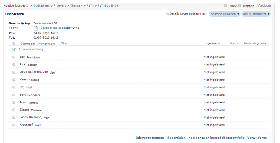Image resolution: width=280 pixels, height=143 pixels.
Task: Tick the Mappen checkbox
Action: (x=239, y=6)
